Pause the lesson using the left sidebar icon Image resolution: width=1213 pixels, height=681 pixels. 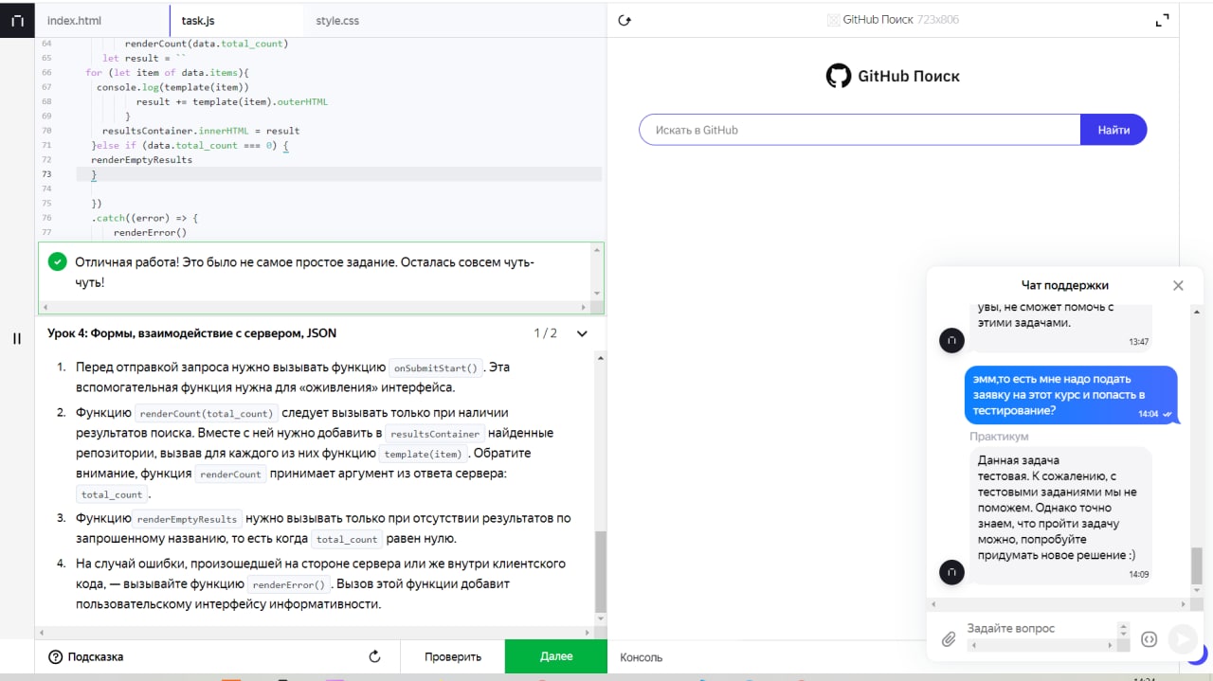(x=17, y=338)
